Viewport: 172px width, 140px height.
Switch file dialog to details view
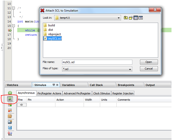click(141, 18)
